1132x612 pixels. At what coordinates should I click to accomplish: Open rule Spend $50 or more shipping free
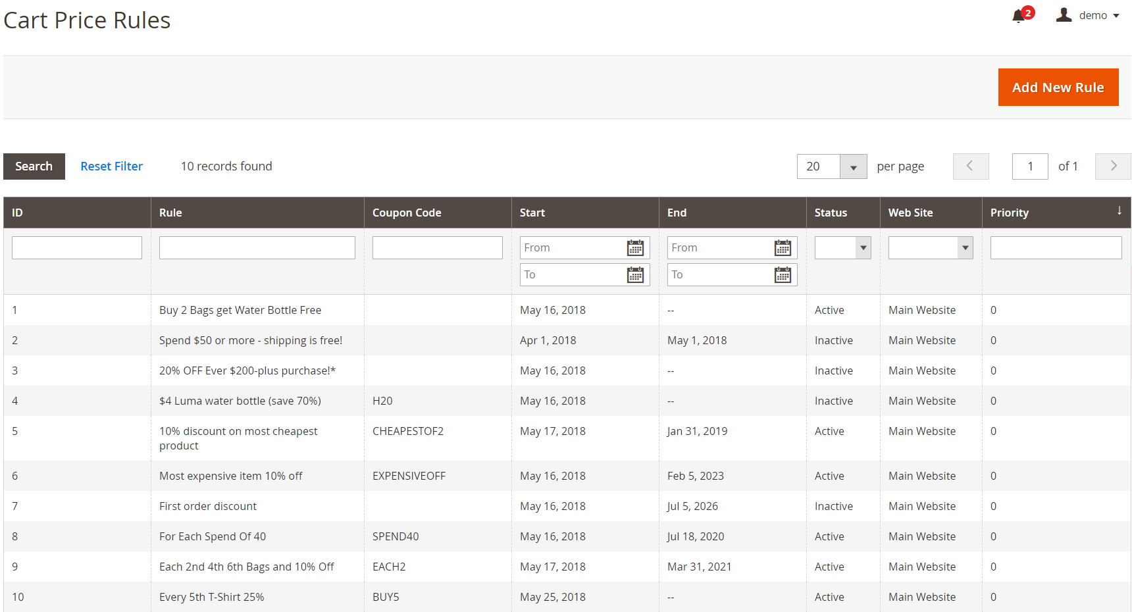click(x=251, y=340)
